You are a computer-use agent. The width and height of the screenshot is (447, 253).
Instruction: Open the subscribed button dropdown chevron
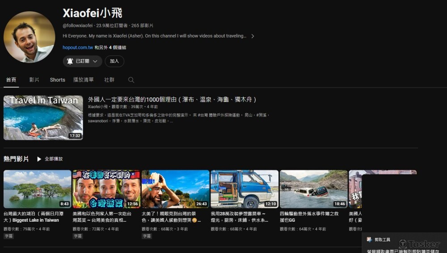point(95,61)
